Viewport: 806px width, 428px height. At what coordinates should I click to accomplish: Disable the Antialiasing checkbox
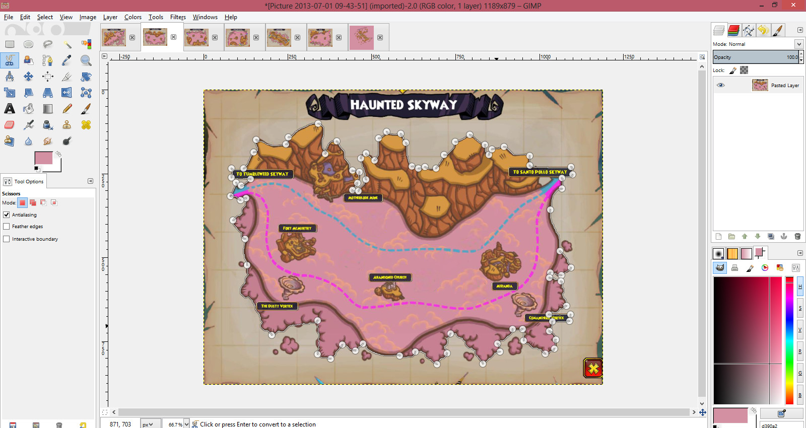point(7,215)
